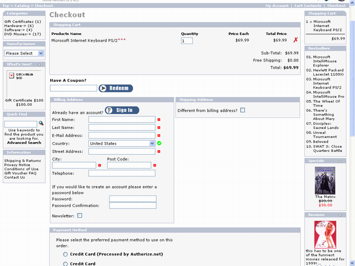355x266 pixels.
Task: Open Gift Certificate $100 product link
Action: (x=24, y=101)
